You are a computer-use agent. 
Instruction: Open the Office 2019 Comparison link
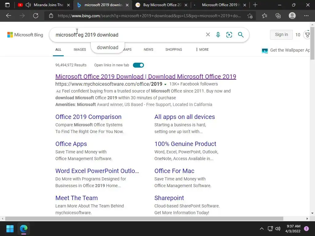(88, 117)
